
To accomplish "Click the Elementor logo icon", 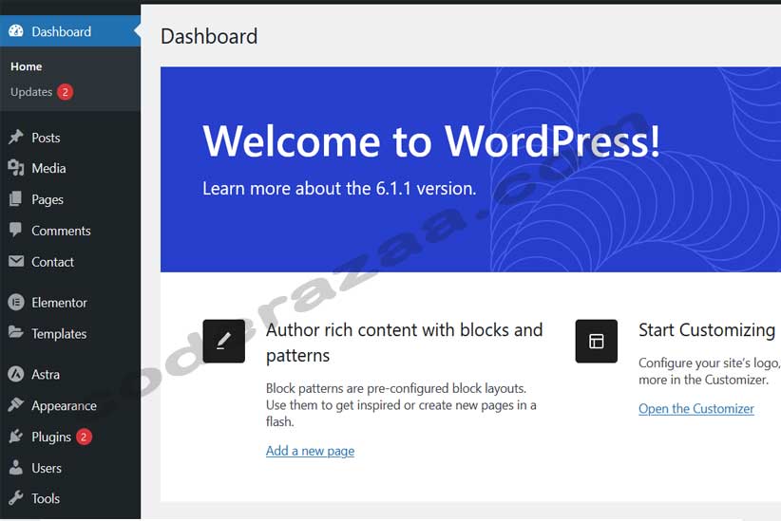I will click(16, 303).
